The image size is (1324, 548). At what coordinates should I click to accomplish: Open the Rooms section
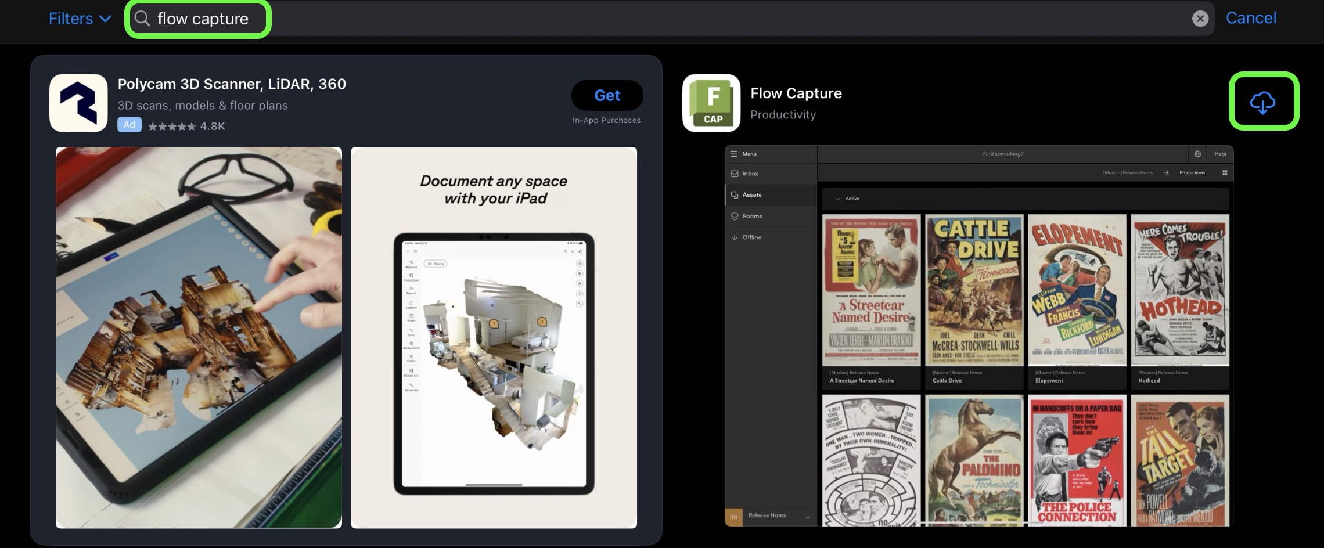point(752,215)
